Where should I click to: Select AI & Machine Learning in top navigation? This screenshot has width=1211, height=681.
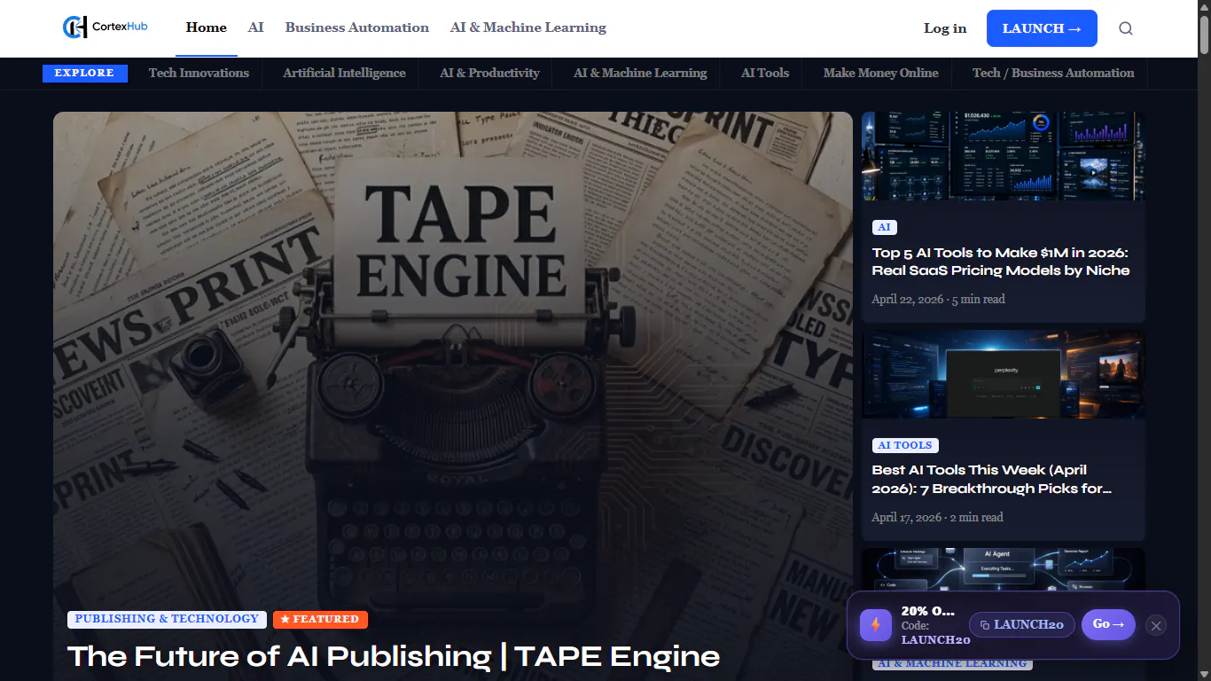[x=528, y=27]
